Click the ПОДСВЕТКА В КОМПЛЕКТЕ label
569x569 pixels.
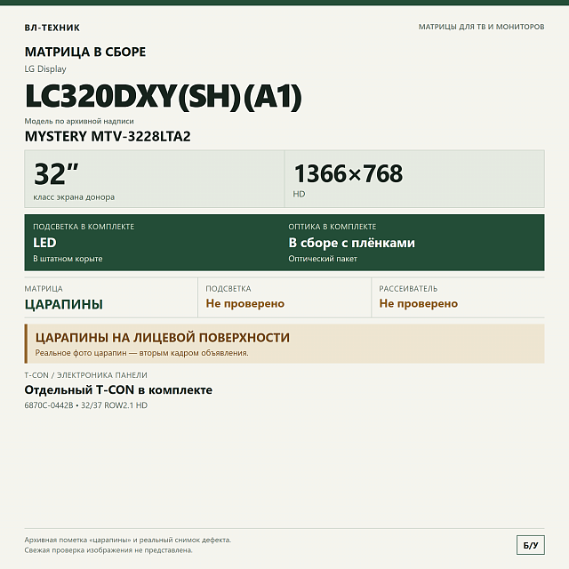(84, 227)
